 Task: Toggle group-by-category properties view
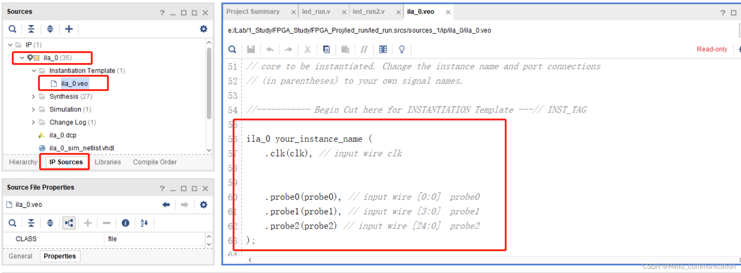(x=69, y=223)
